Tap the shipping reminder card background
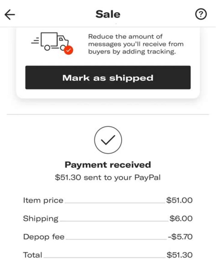The width and height of the screenshot is (216, 270). pos(108,94)
